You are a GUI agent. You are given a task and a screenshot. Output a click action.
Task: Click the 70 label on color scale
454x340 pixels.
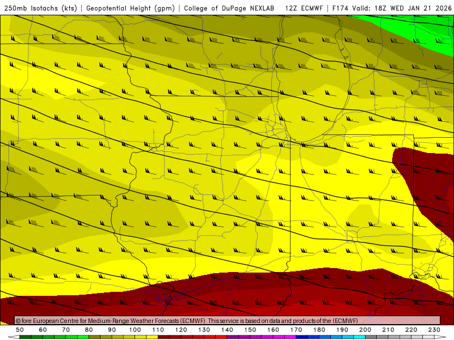tap(66, 330)
